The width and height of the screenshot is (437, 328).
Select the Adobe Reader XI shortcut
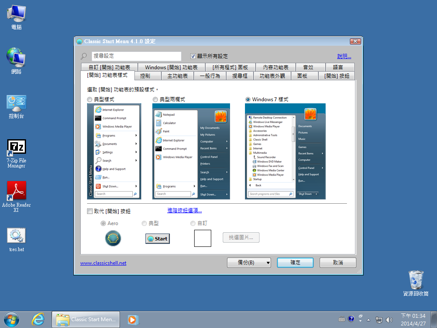click(16, 196)
